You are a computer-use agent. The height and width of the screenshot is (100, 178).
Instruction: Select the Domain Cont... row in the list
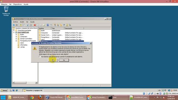pos(61,35)
